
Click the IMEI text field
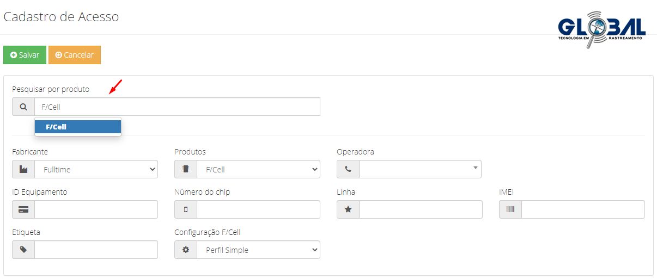pyautogui.click(x=583, y=209)
